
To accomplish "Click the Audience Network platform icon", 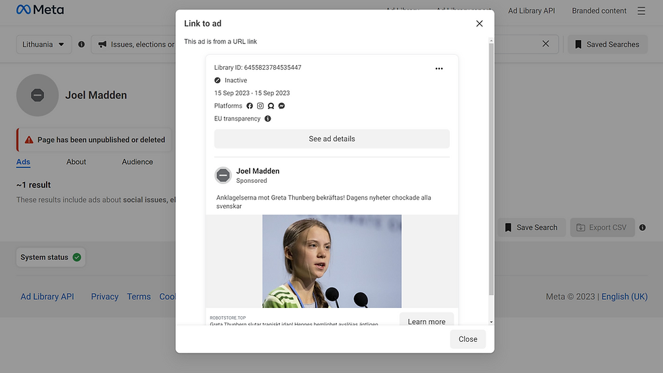I will (x=271, y=106).
